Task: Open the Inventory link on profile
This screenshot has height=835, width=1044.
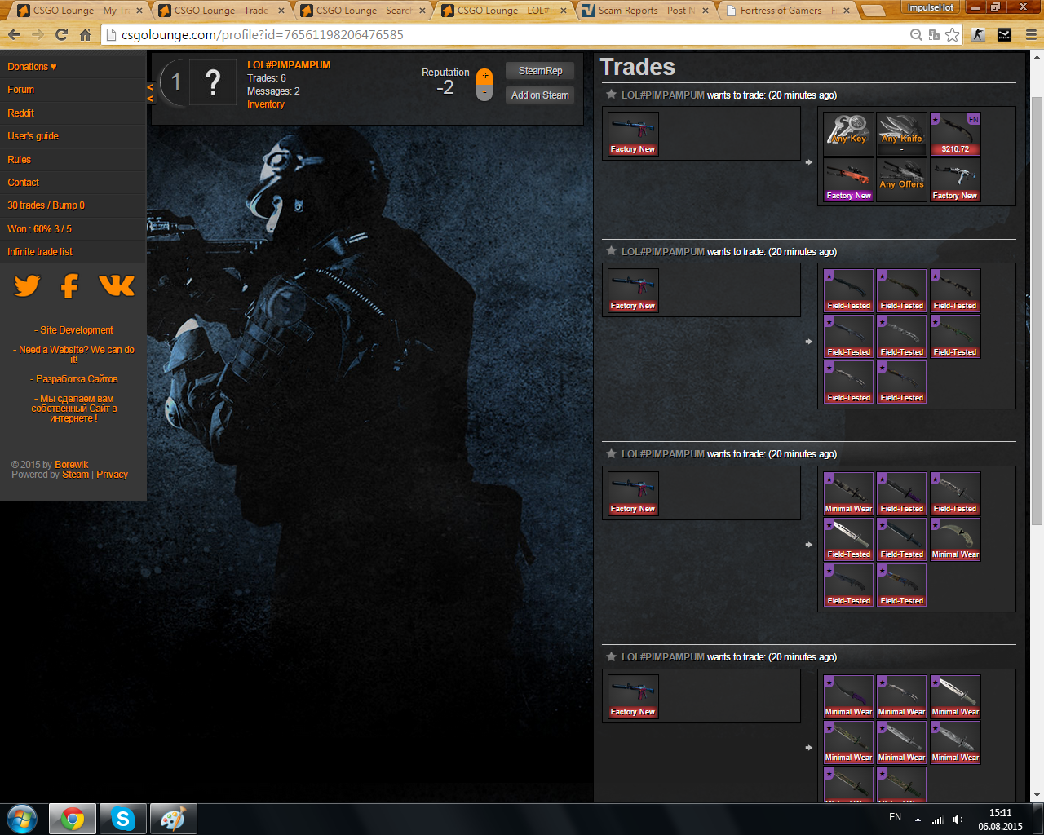Action: [266, 104]
